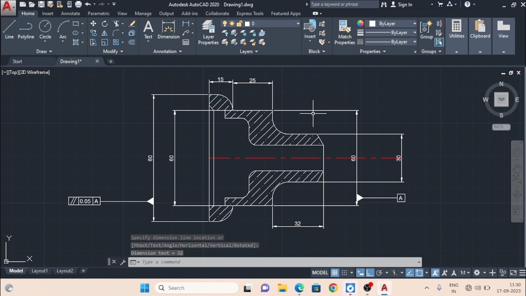526x296 pixels.
Task: Open the Parametric ribbon tab
Action: point(99,14)
